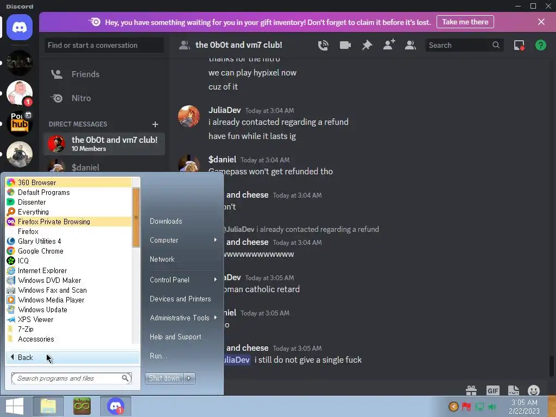Click the program list scrollbar thumb
Viewport: 556px width, 417px height.
136,217
